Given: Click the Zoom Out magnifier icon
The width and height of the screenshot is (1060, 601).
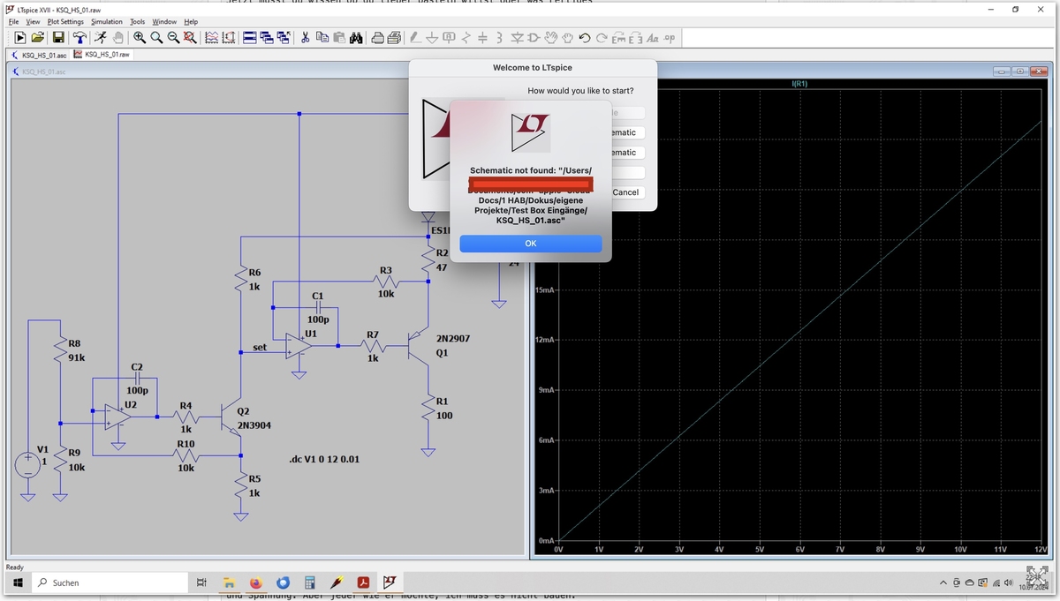Looking at the screenshot, I should [173, 38].
